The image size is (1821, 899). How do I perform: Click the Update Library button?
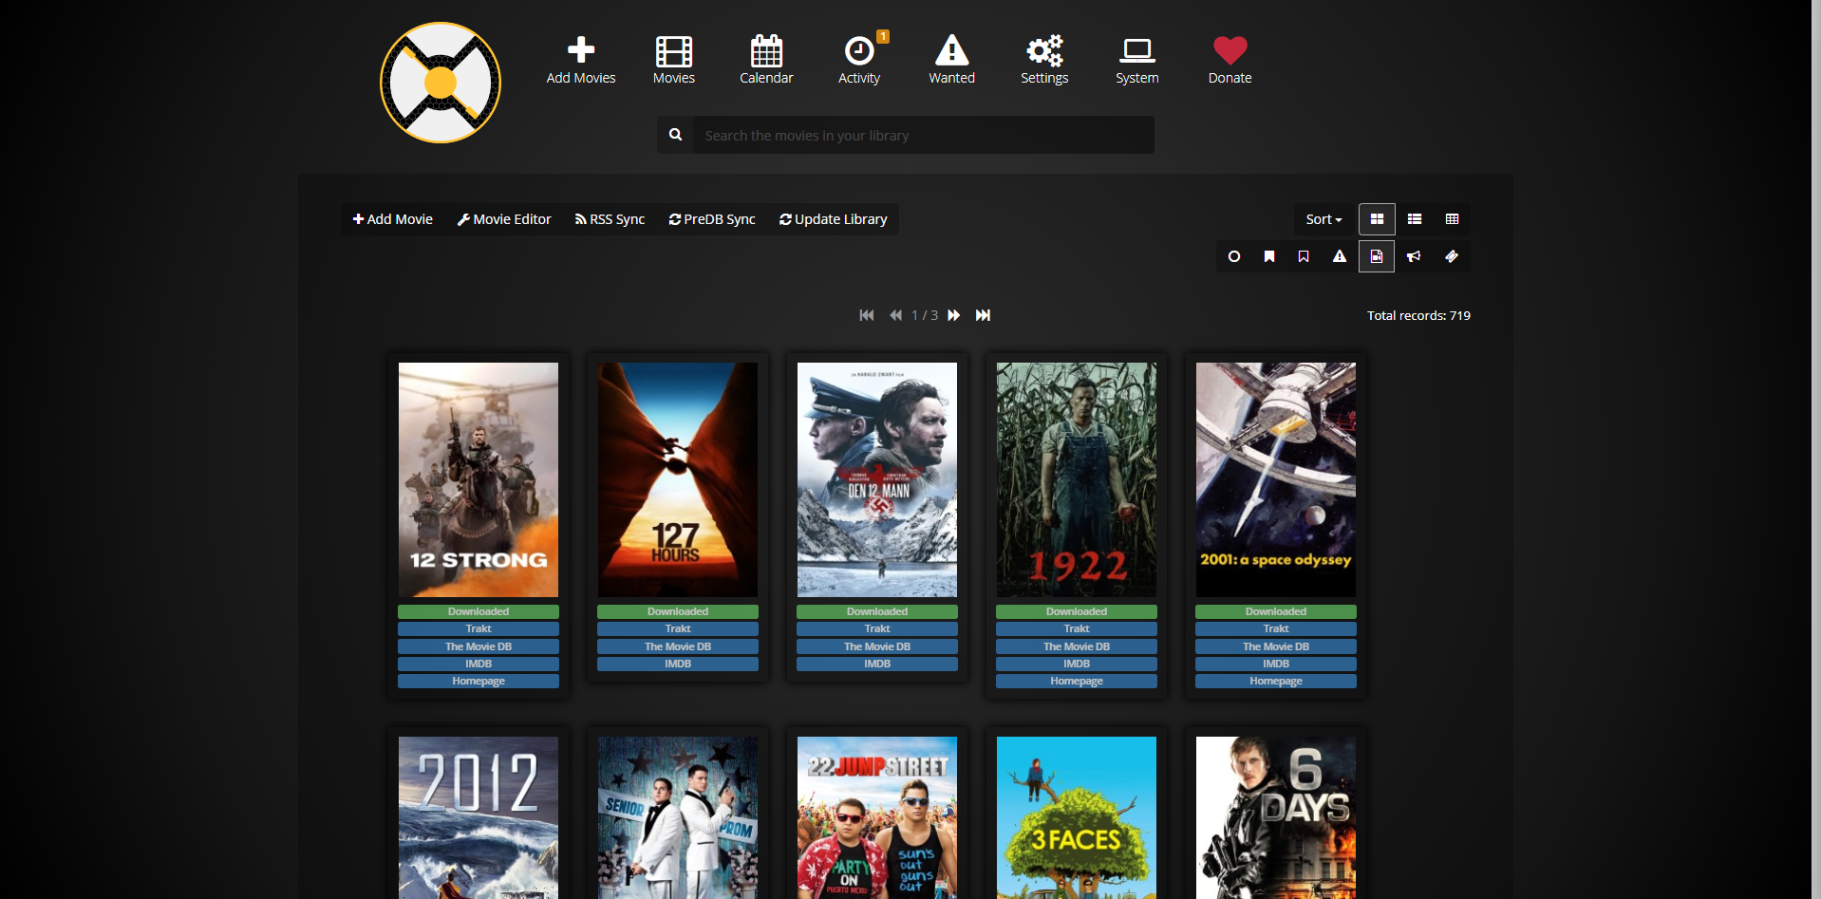833,219
